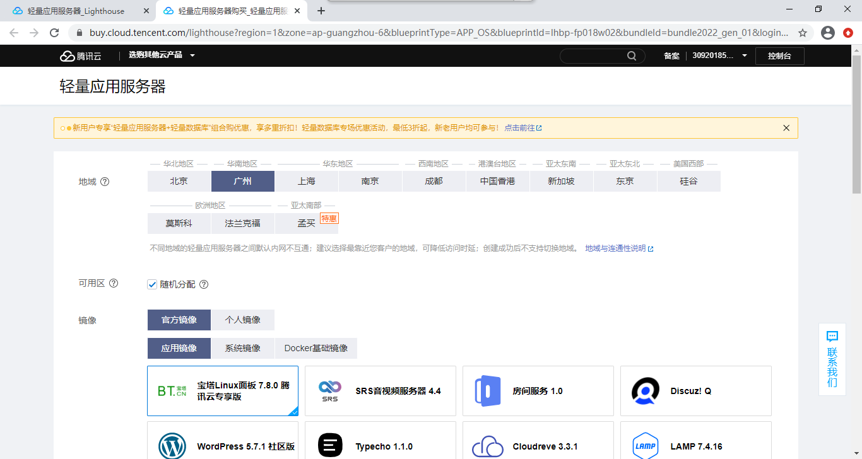The height and width of the screenshot is (459, 862).
Task: Select the Cloudreve 3.3.1 image
Action: point(538,445)
